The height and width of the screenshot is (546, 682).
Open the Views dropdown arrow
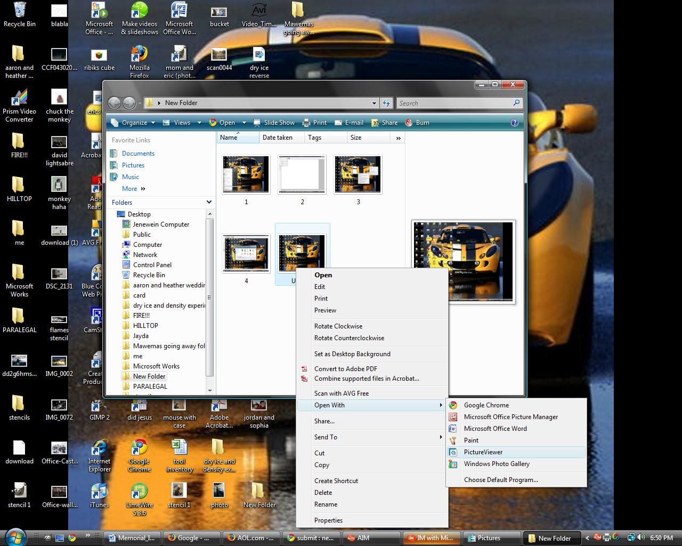coord(199,123)
